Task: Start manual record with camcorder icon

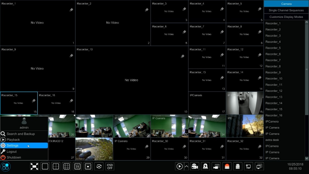Action: click(x=195, y=166)
